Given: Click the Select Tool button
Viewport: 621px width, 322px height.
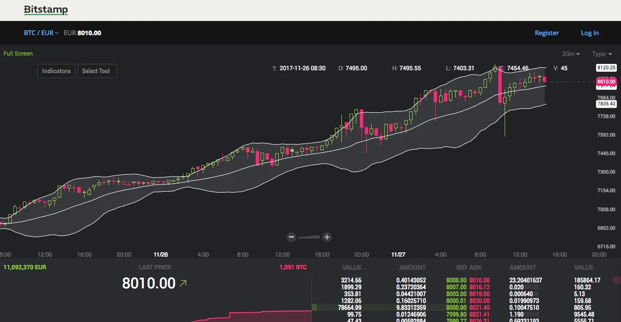Looking at the screenshot, I should tap(96, 71).
